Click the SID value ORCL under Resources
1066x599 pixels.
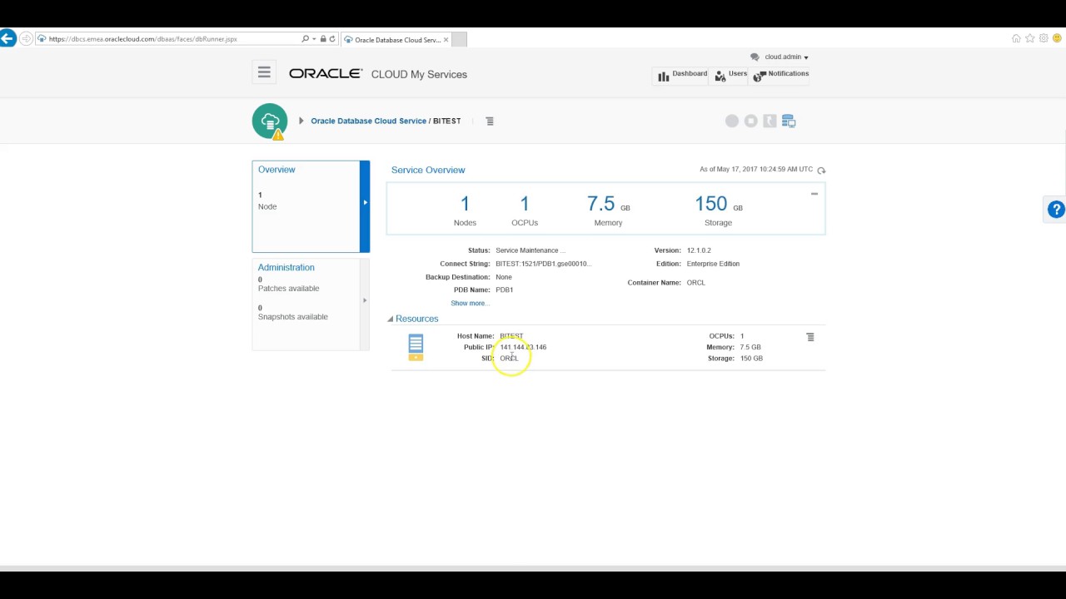coord(509,359)
